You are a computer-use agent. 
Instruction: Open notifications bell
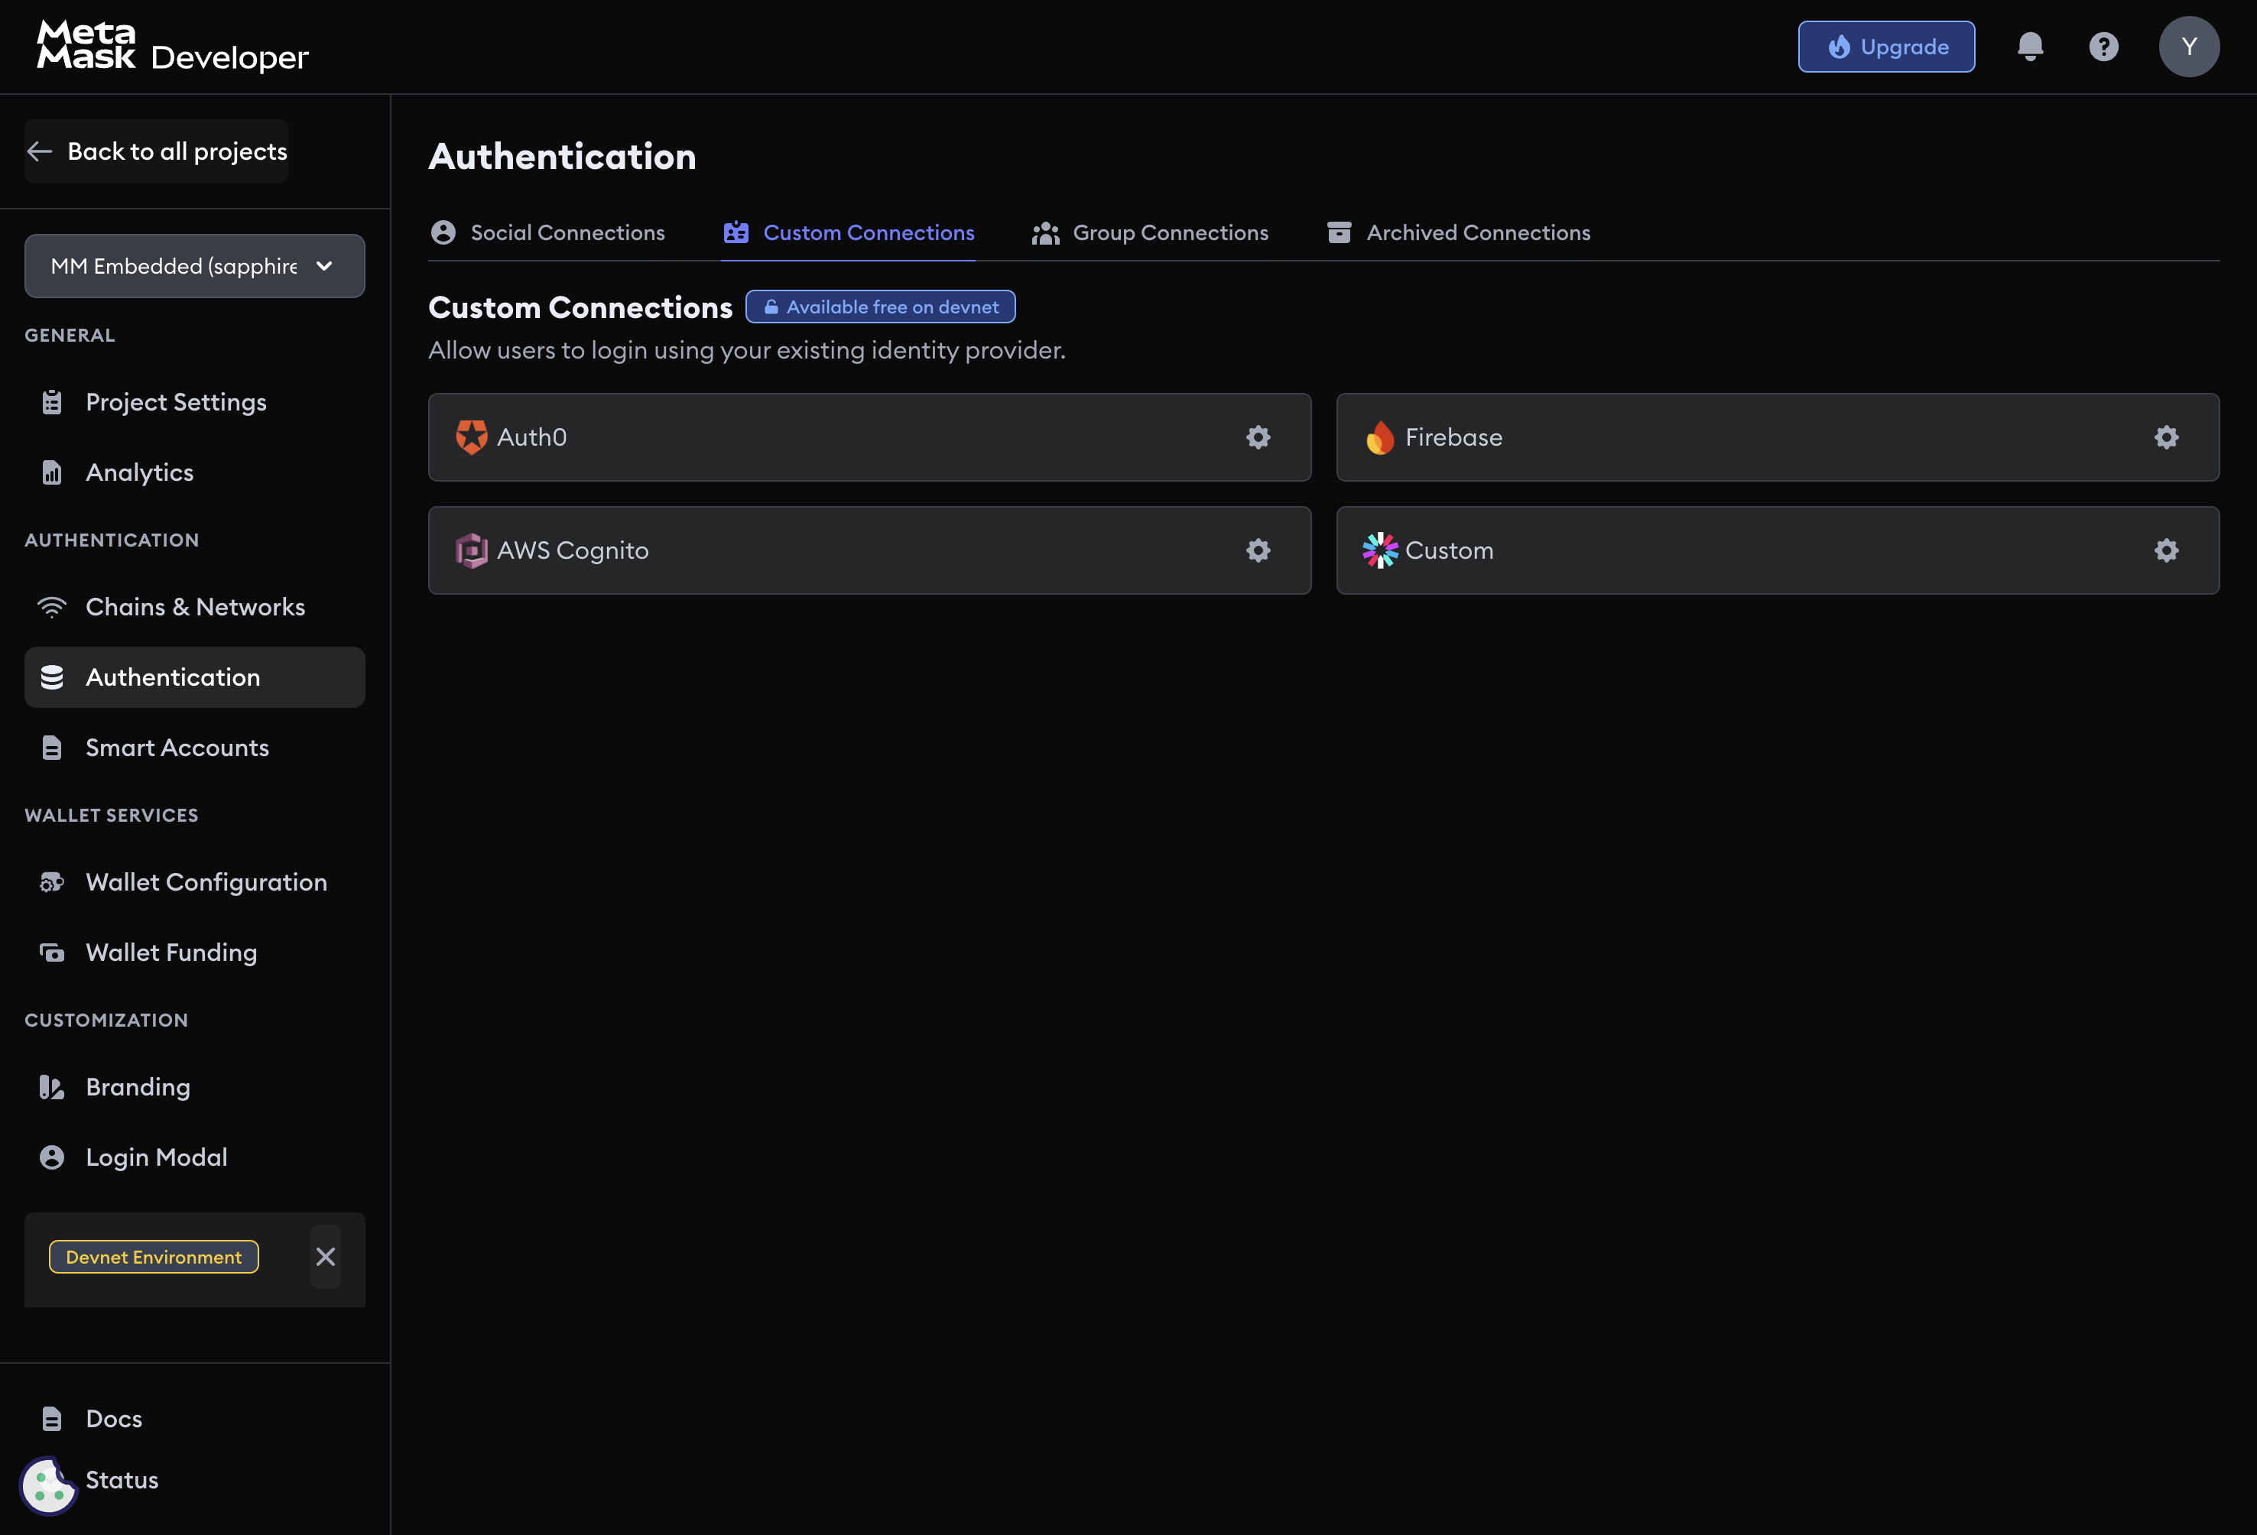2030,47
